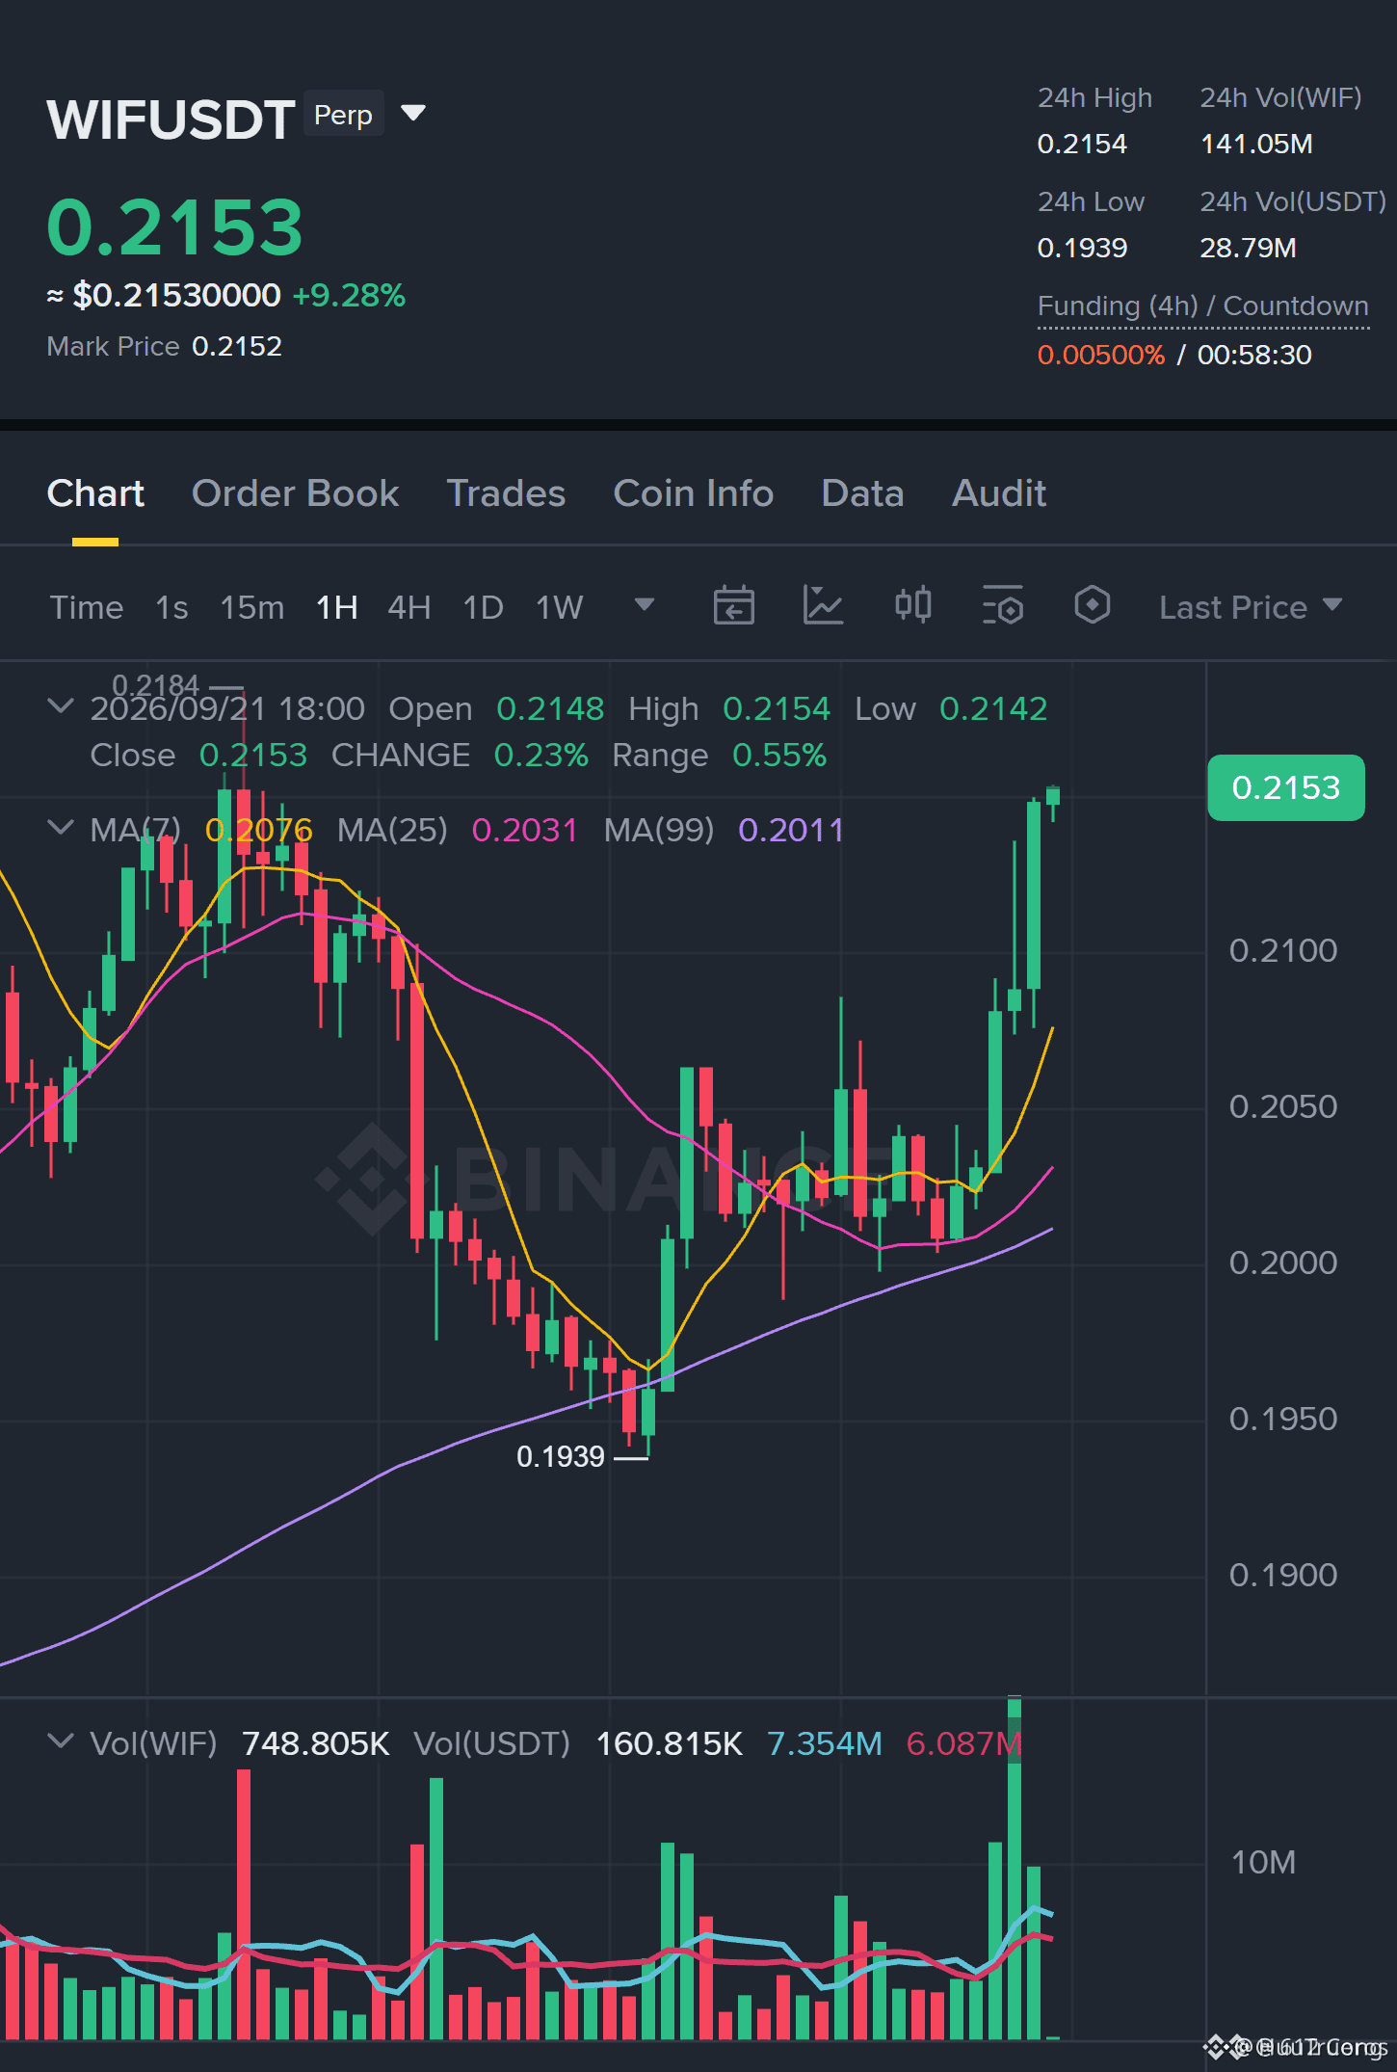
Task: Click the Perp contract type badge
Action: coord(344,115)
